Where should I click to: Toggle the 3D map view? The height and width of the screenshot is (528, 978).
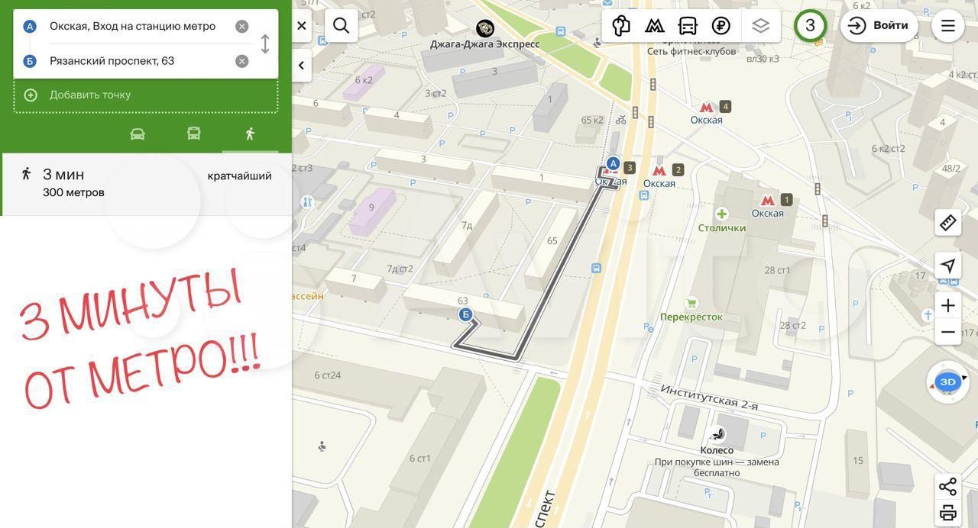pyautogui.click(x=947, y=382)
